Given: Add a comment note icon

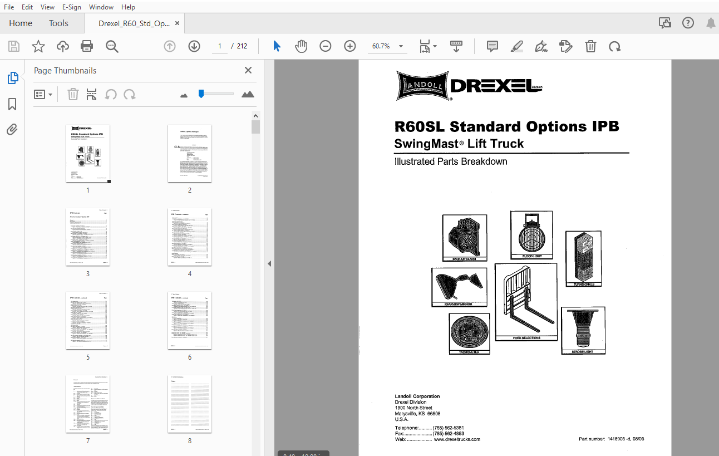Looking at the screenshot, I should tap(493, 46).
